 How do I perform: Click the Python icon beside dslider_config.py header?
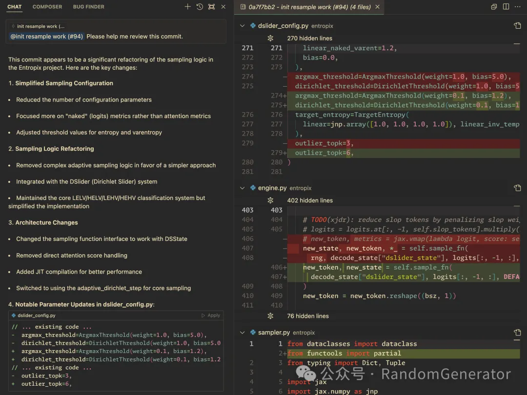[x=253, y=26]
